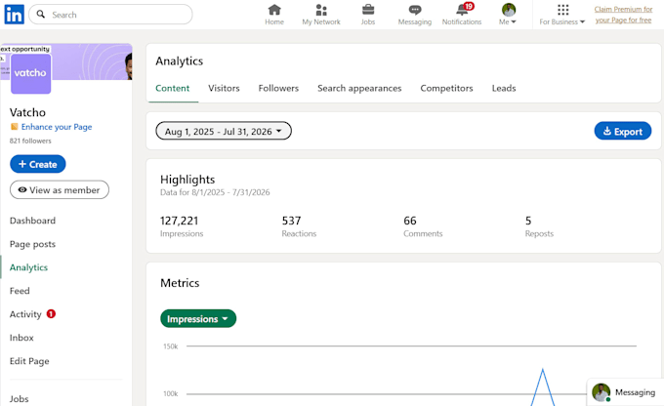Open the sidebar Jobs item

(20, 399)
